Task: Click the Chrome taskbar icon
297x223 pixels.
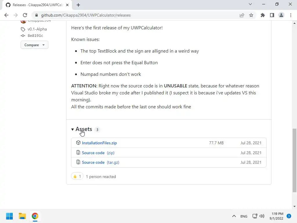Action: tap(35, 216)
